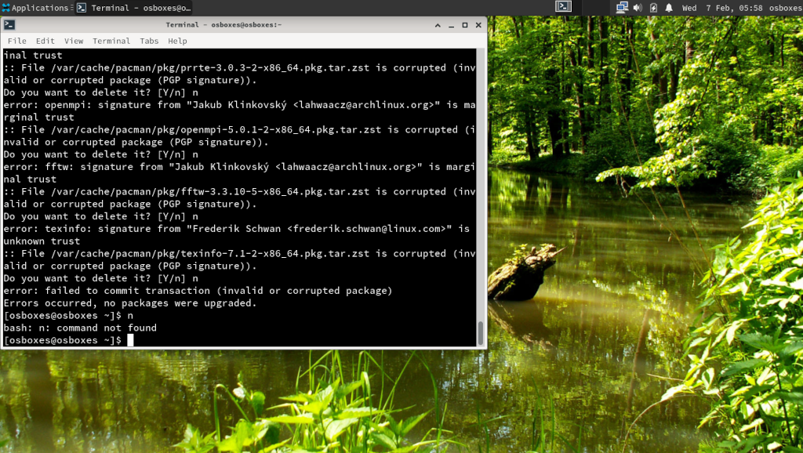Click the notification bell icon
803x453 pixels.
669,8
